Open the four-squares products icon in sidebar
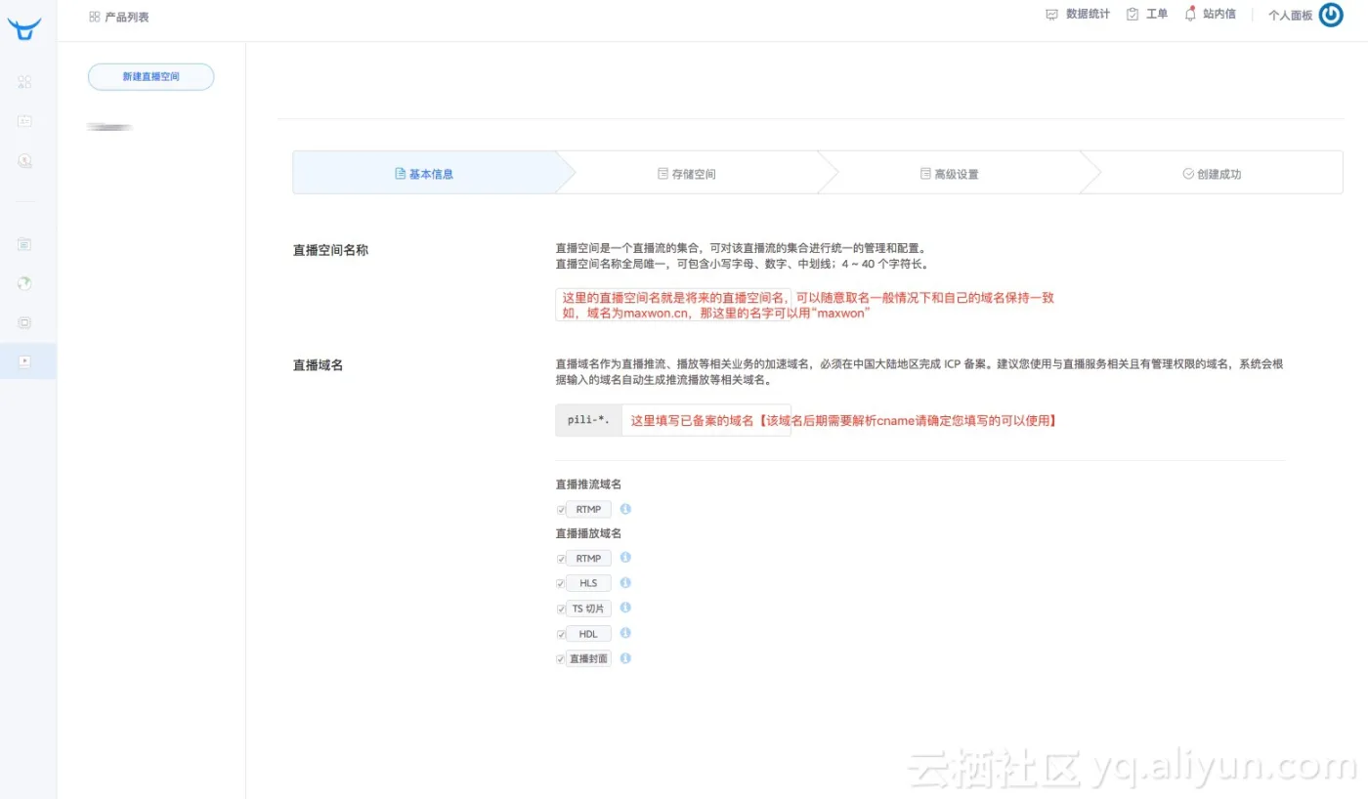 tap(25, 82)
